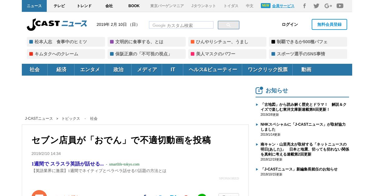374x196 pixels.
Task: Click article date 2019/2/10 14:34
Action: (x=46, y=154)
